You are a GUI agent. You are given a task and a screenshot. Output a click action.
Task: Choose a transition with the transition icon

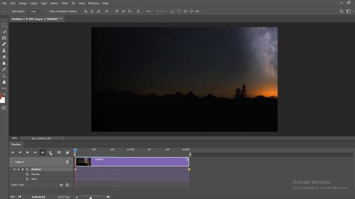67,153
